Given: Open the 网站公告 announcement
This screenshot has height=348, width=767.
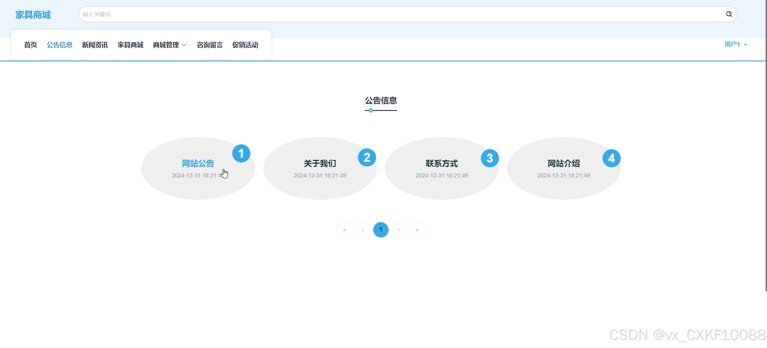Looking at the screenshot, I should tap(198, 163).
